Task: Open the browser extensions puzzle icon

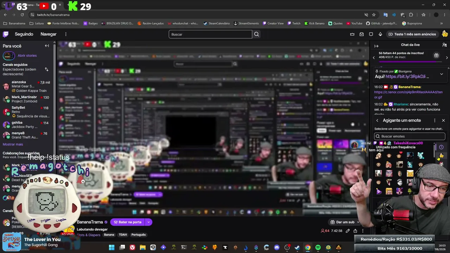Action: (411, 15)
